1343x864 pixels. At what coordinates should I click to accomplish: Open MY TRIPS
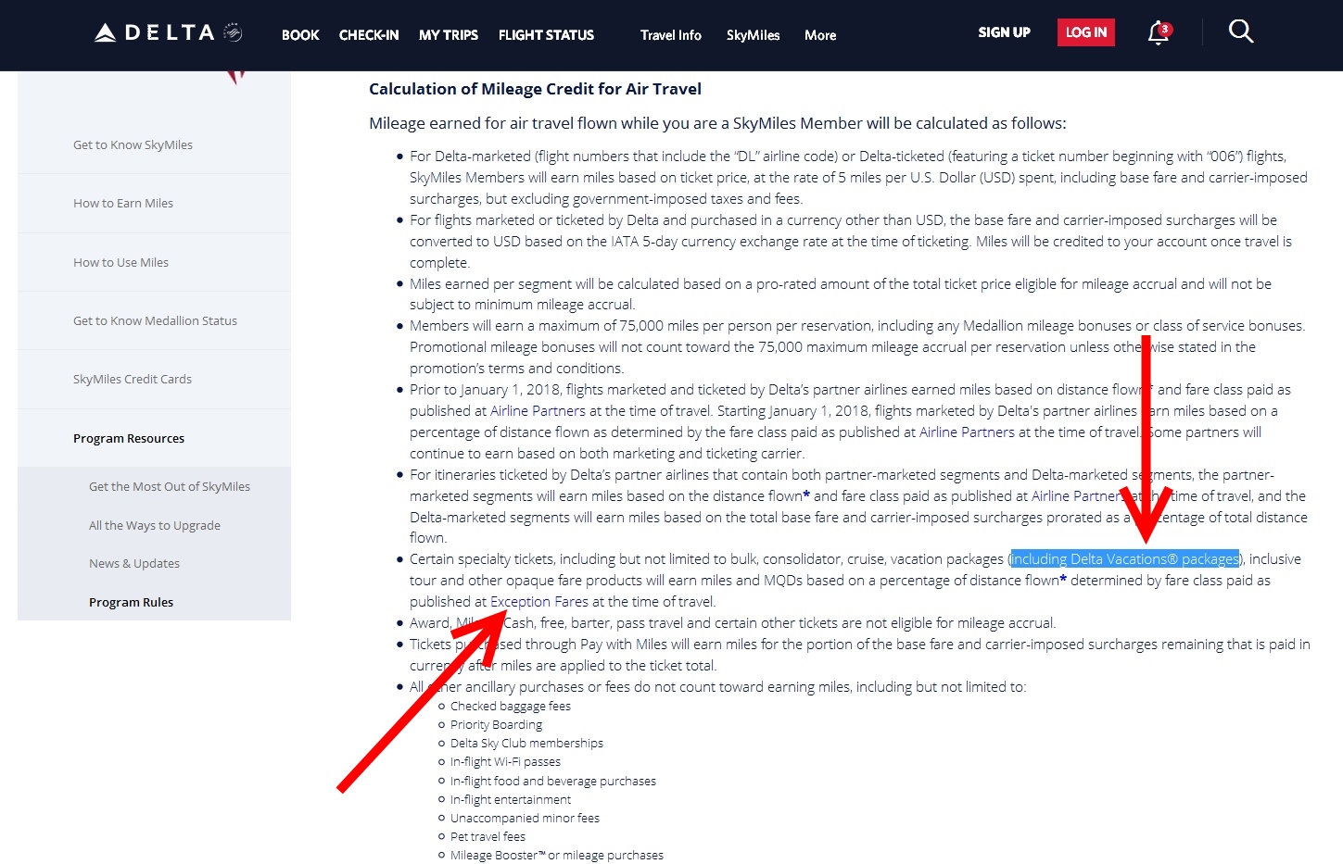tap(448, 34)
